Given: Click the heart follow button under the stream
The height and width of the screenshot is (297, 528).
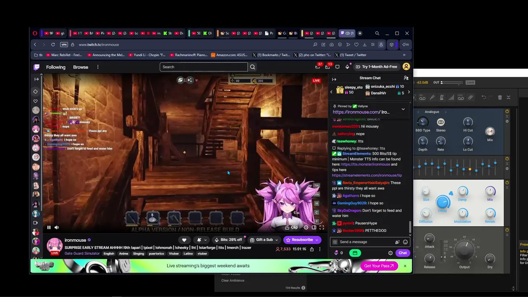Looking at the screenshot, I should click(184, 240).
